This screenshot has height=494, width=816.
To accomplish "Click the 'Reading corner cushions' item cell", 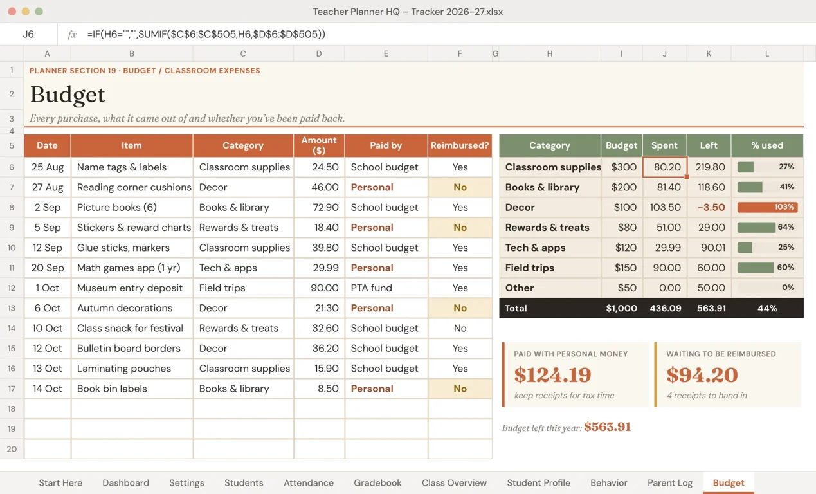I will (132, 187).
